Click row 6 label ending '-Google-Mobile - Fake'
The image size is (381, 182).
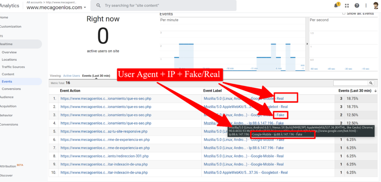244,140
